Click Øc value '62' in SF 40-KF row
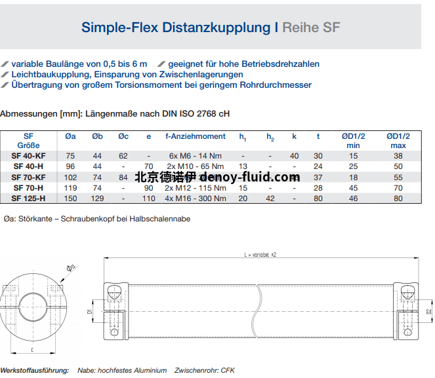 point(123,156)
